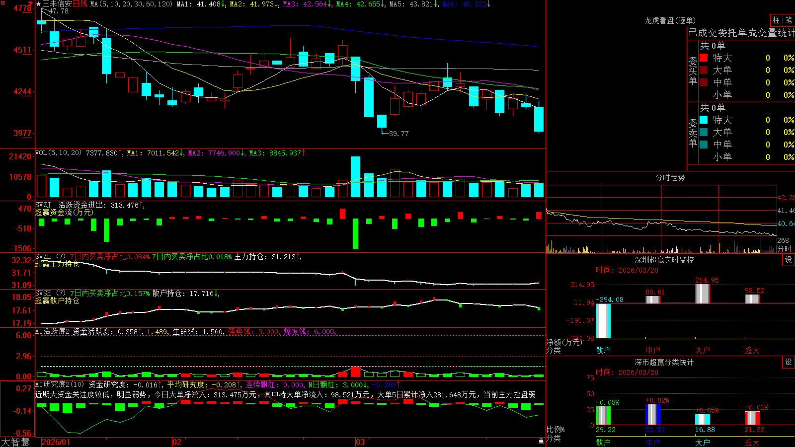This screenshot has height=447, width=795.
Task: Click the 03 month marker on date axis
Action: click(x=360, y=442)
